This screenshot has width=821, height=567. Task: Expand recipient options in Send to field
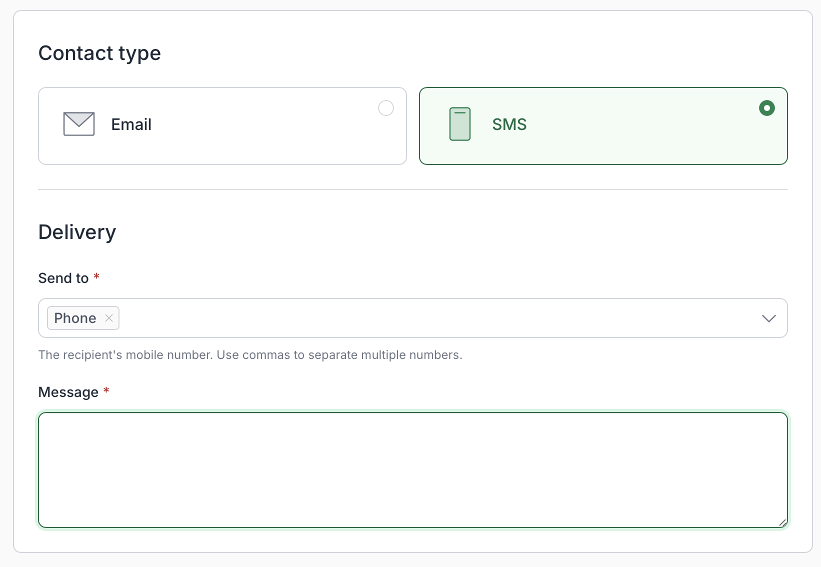point(769,318)
